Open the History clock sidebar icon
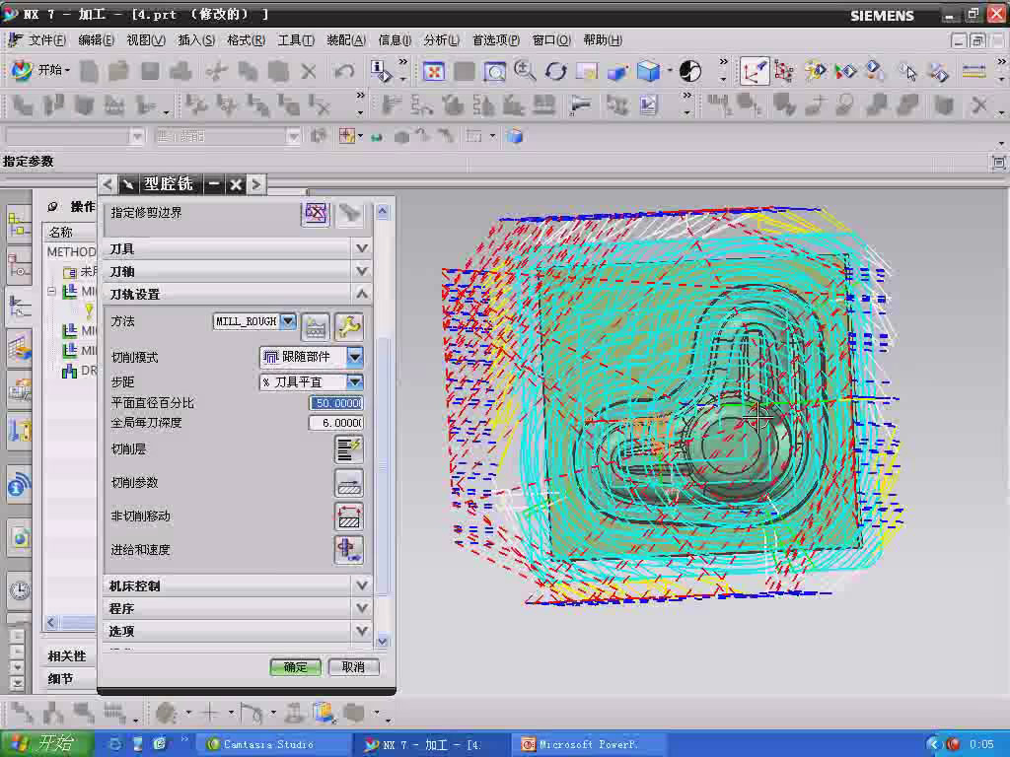Image resolution: width=1010 pixels, height=757 pixels. pos(20,589)
